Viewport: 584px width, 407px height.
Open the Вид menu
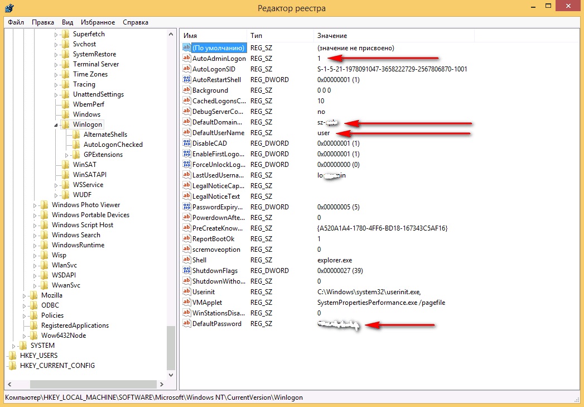(x=67, y=22)
